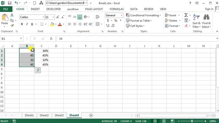Toggle Underline formatting
The image size is (219, 123).
(x=32, y=24)
